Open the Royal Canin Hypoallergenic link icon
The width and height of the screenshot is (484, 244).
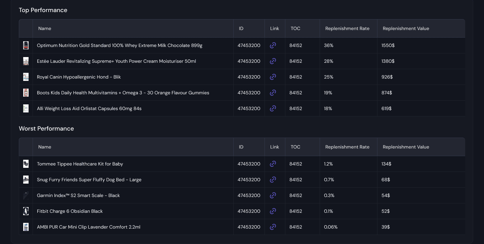[x=273, y=77]
